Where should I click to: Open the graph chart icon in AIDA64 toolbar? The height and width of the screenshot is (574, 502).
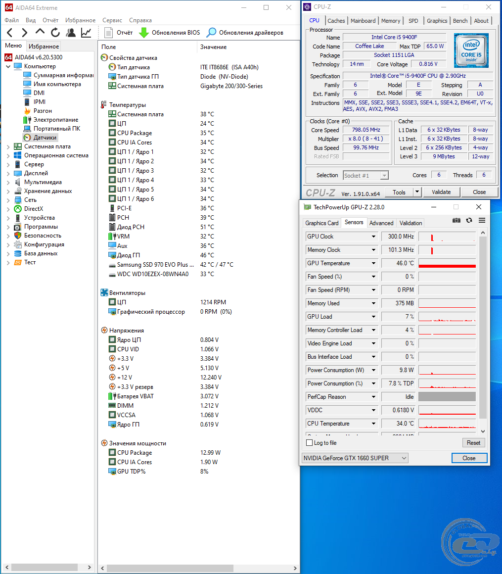tap(86, 33)
